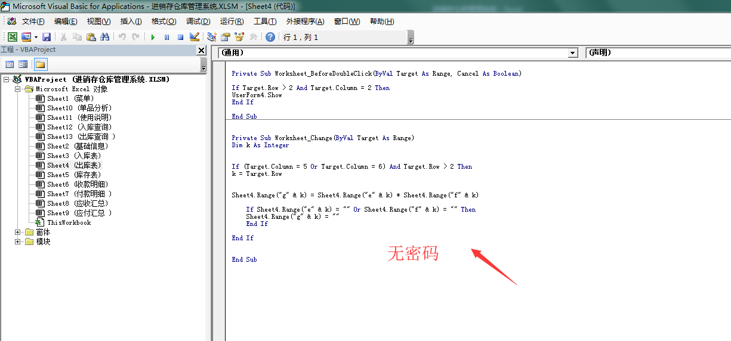The height and width of the screenshot is (341, 731).
Task: Click the Find binoculars icon
Action: 104,37
